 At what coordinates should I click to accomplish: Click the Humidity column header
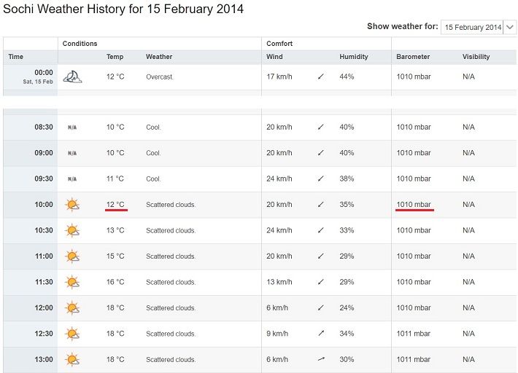(353, 57)
